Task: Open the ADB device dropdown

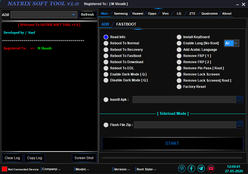Action: pos(44,15)
